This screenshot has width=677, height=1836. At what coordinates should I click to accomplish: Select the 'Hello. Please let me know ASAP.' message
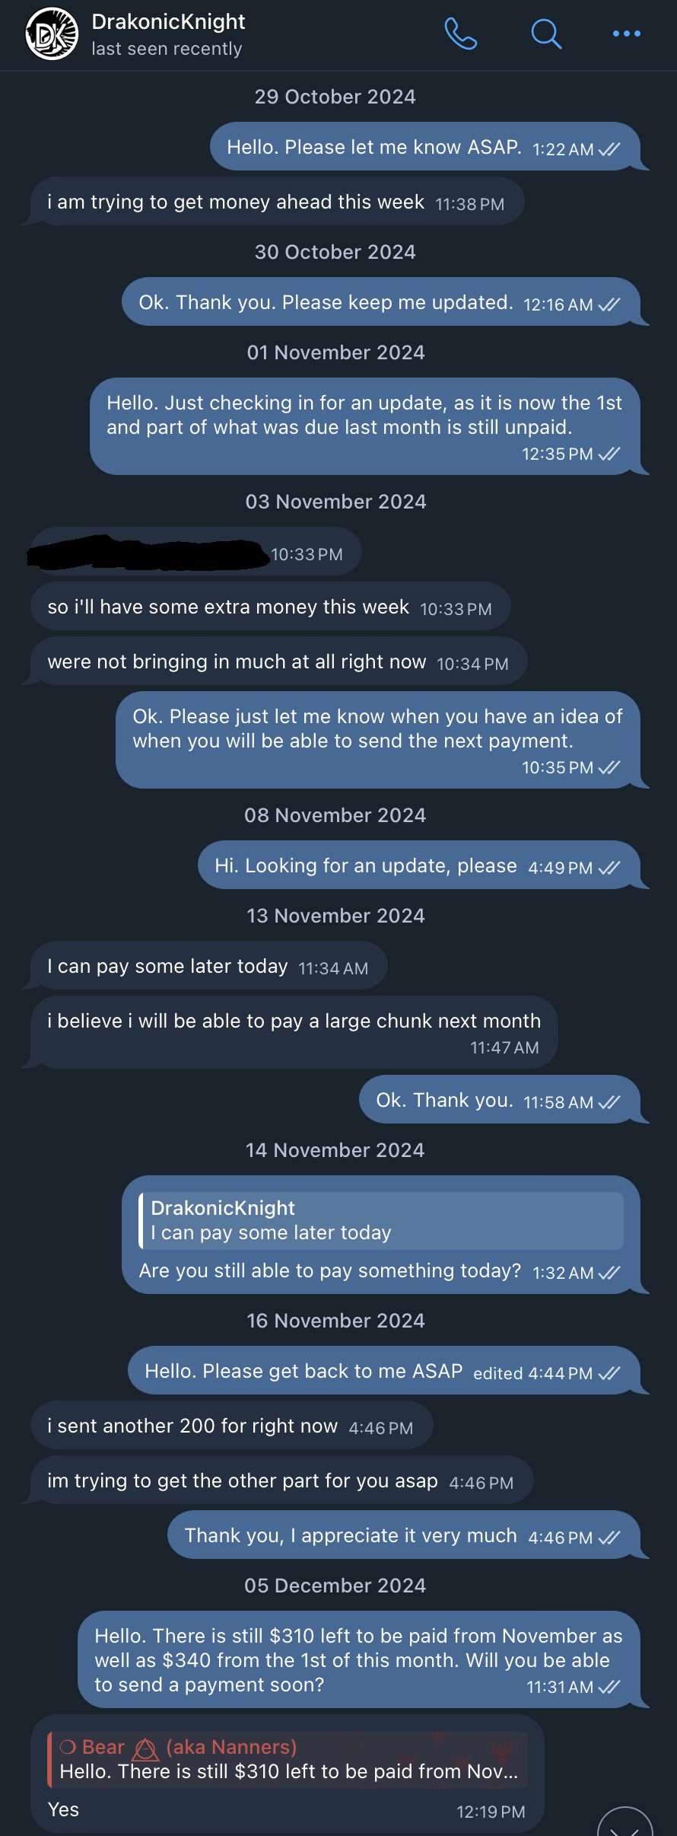pos(373,147)
